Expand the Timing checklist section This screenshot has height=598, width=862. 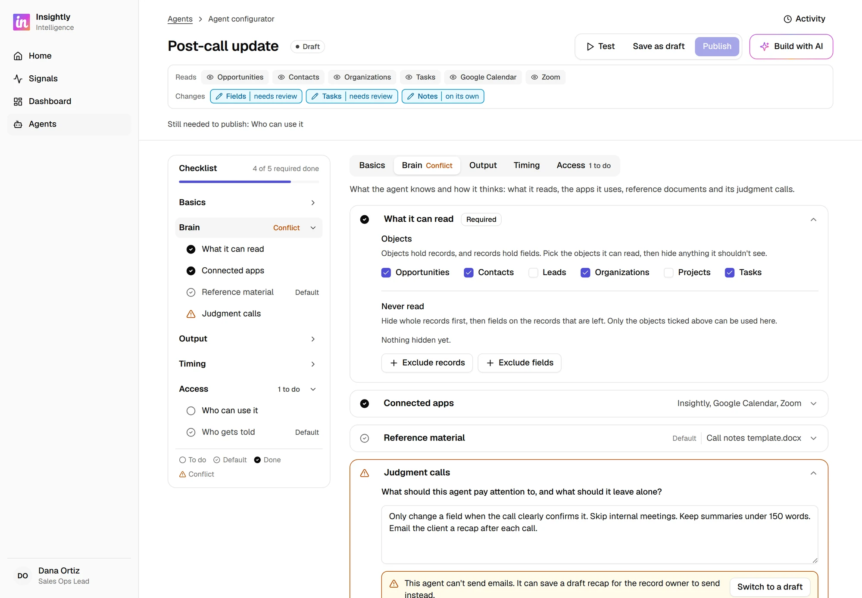(249, 364)
